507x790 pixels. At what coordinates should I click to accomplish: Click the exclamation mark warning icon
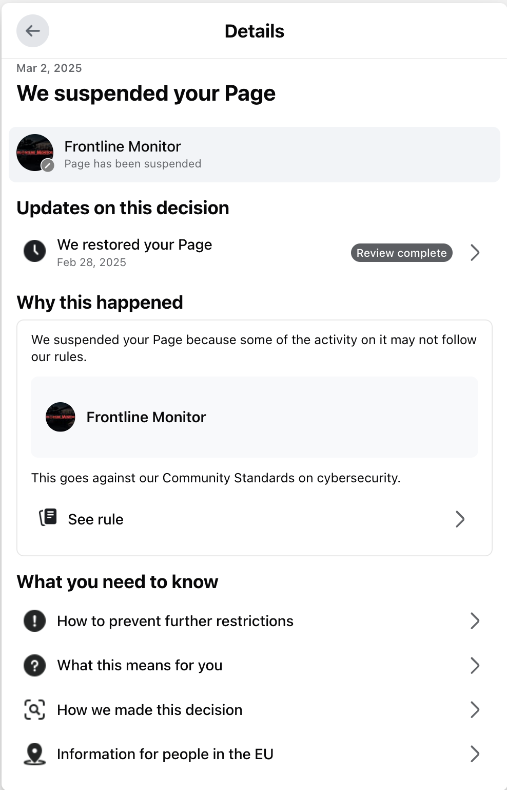34,620
